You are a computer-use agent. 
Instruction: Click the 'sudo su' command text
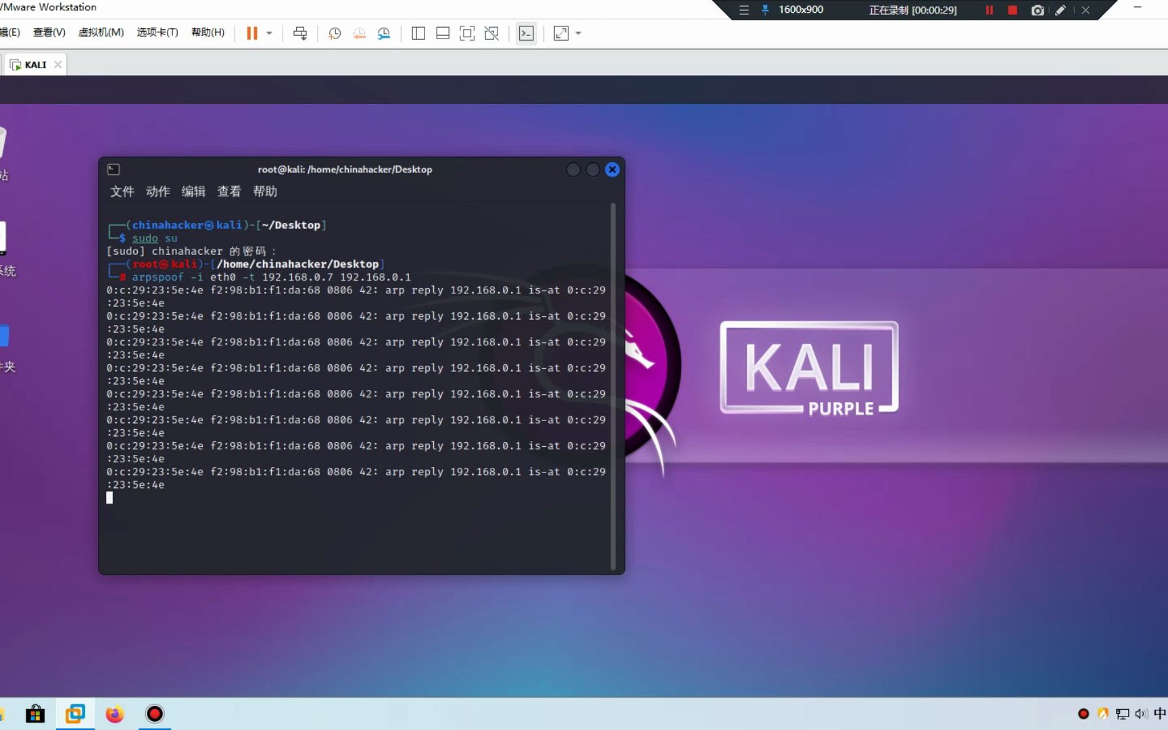pyautogui.click(x=155, y=238)
